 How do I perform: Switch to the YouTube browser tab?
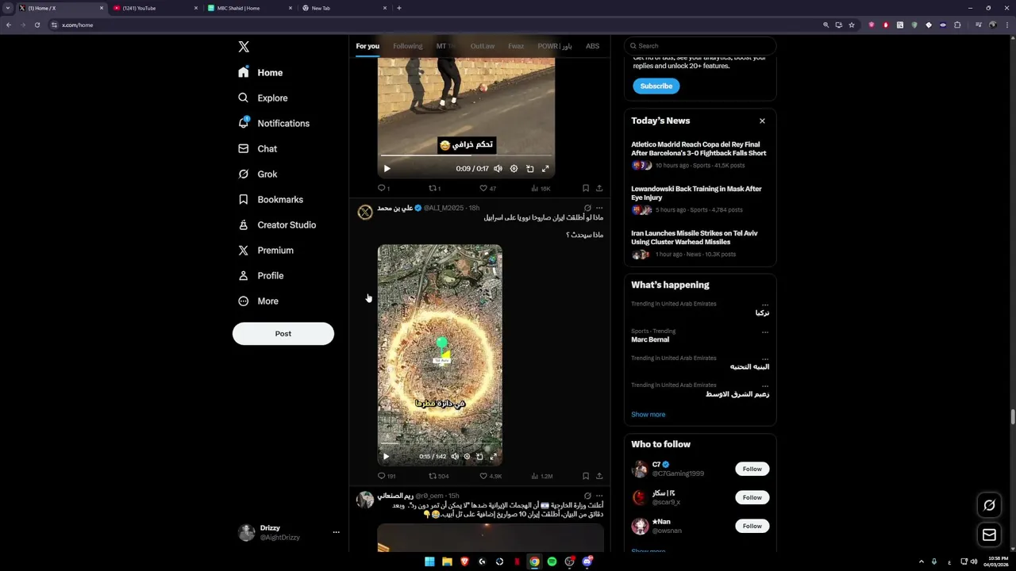pos(154,8)
